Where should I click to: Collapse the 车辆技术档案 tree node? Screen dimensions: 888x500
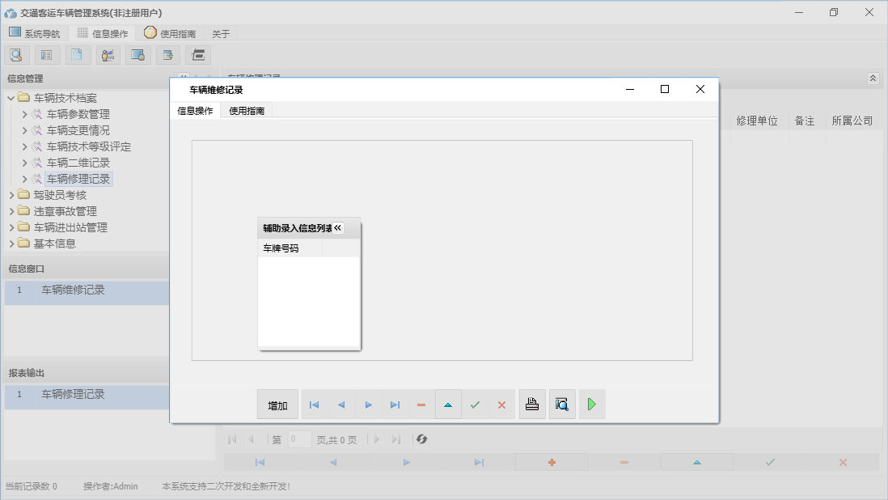[11, 98]
